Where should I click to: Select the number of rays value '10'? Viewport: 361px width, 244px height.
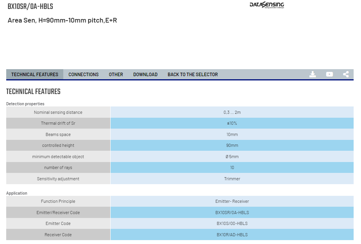click(x=232, y=167)
